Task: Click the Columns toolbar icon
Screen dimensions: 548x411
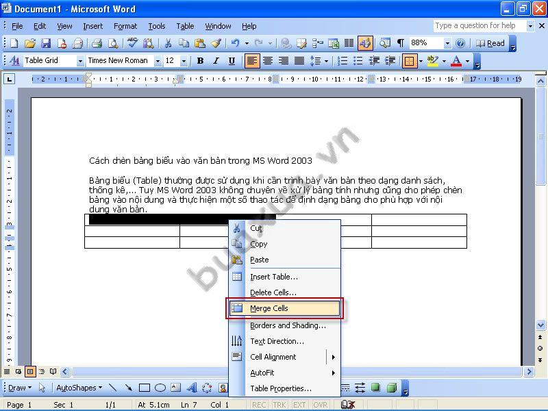Action: tap(349, 43)
